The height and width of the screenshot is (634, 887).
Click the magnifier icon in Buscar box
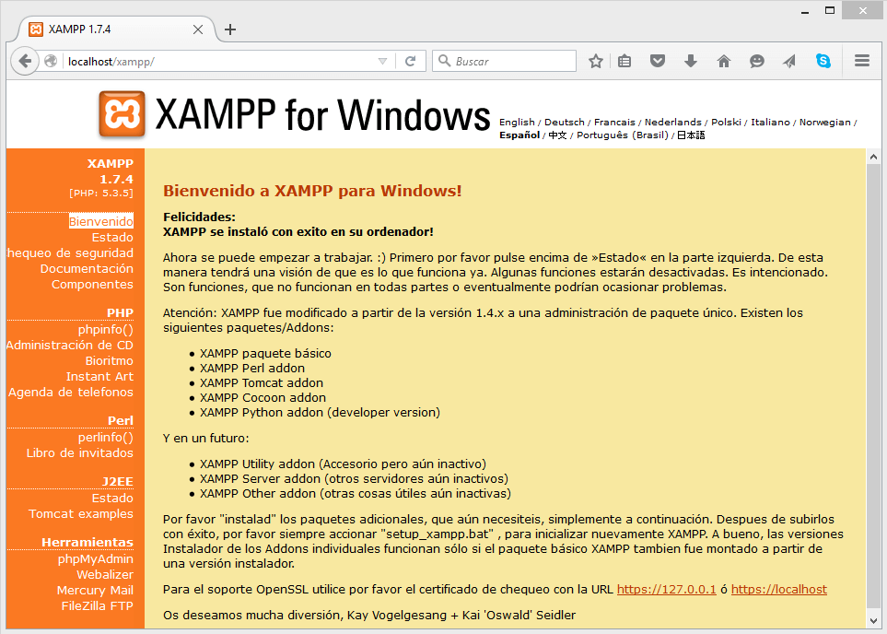[x=445, y=61]
